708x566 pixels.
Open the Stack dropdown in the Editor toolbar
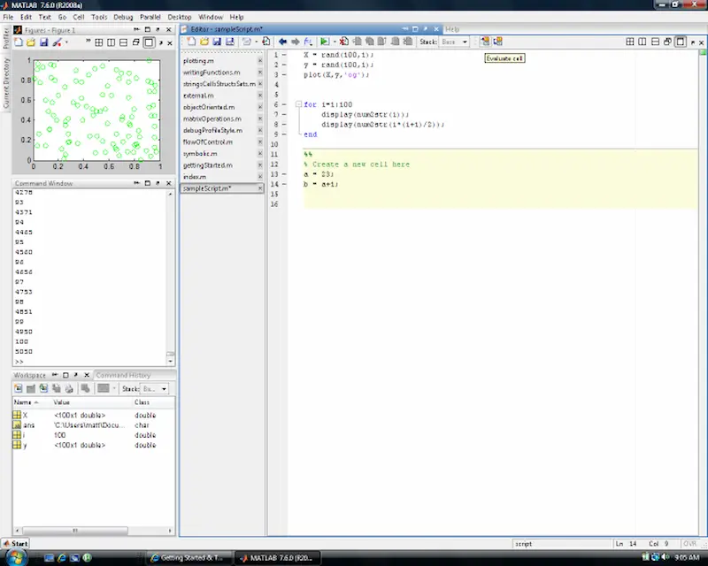[x=455, y=41]
